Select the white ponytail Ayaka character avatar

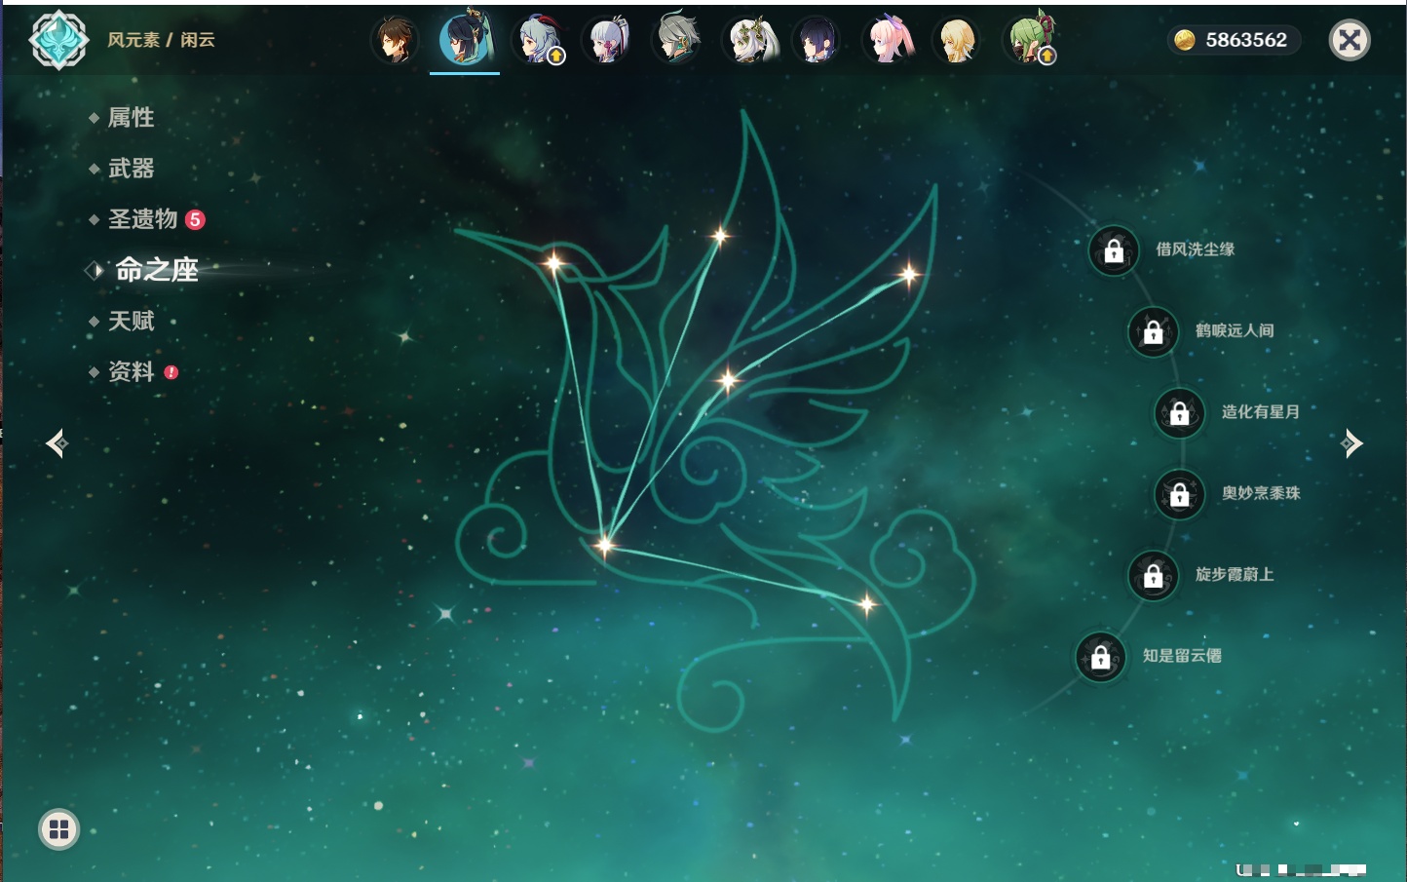coord(606,40)
